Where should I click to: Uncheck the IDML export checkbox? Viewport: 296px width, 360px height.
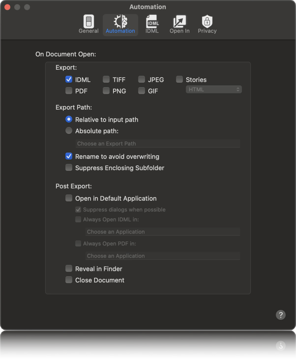click(x=69, y=79)
